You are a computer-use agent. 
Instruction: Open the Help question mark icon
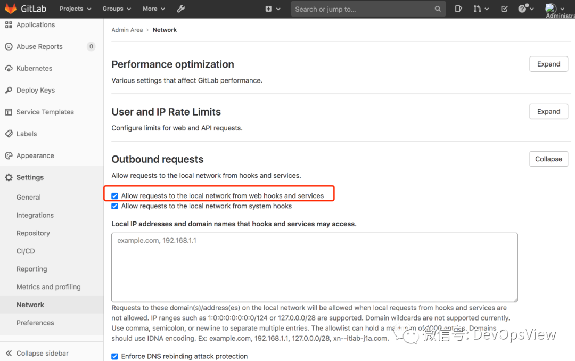pos(523,9)
